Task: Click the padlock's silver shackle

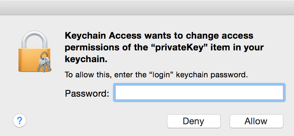Action: [34, 40]
